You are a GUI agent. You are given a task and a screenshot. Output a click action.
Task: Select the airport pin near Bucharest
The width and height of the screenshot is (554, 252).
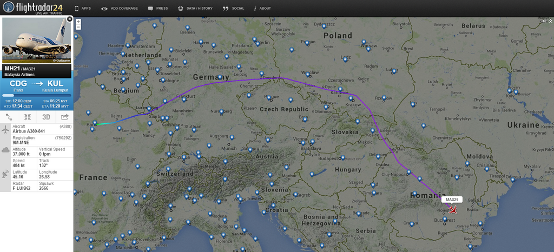coord(445,219)
